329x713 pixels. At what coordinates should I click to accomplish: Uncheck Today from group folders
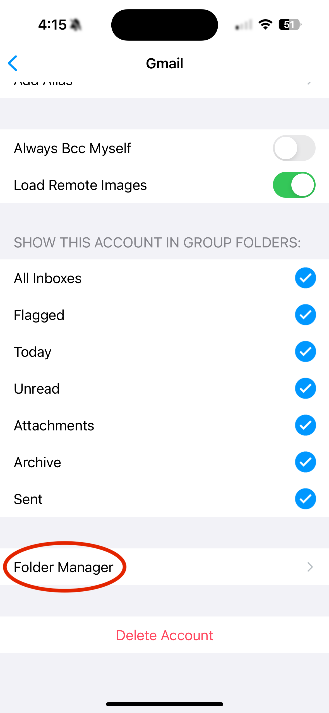pos(305,351)
